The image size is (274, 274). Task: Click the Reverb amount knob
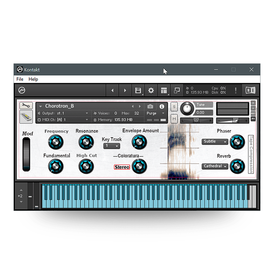237,166
